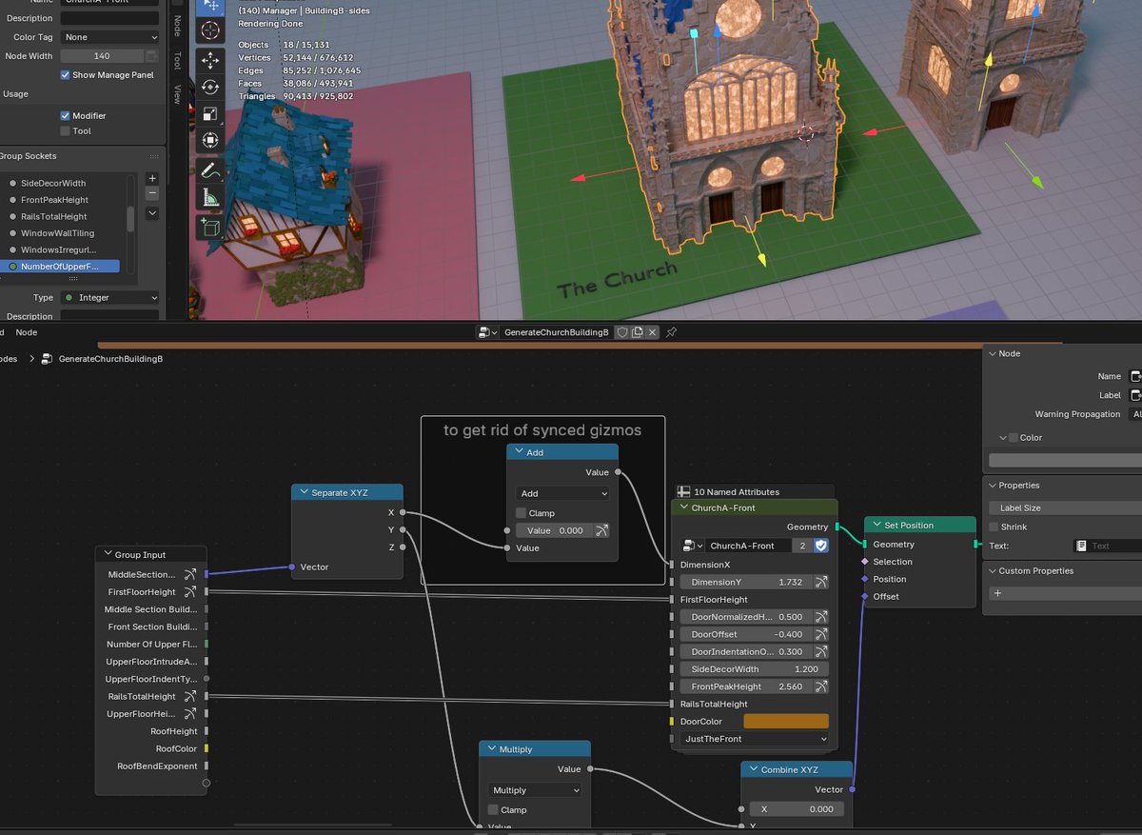Click the DoorColor swatch
The height and width of the screenshot is (835, 1142).
coord(786,722)
